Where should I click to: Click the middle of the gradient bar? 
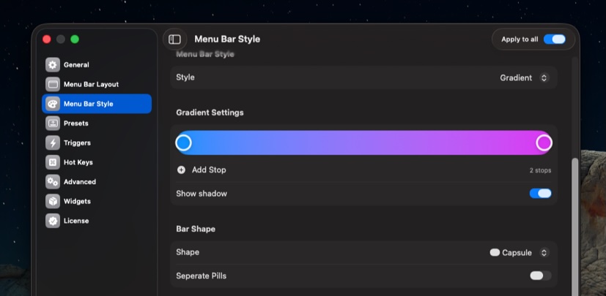coord(363,143)
